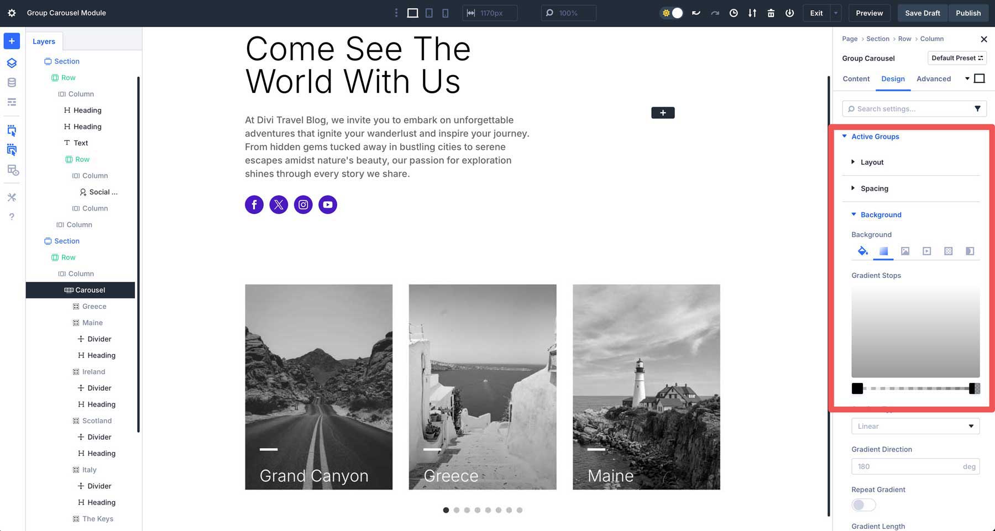Screen dimensions: 995x531
Task: Toggle desktop view mode
Action: coord(412,12)
